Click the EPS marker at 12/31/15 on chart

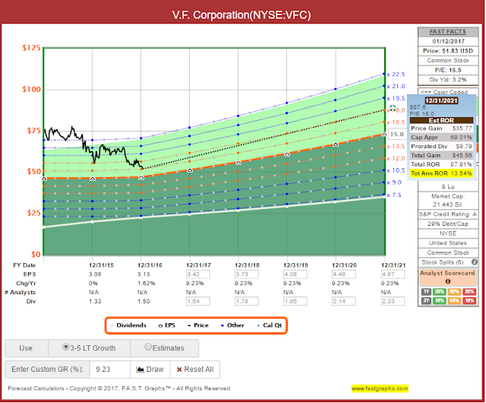point(93,179)
